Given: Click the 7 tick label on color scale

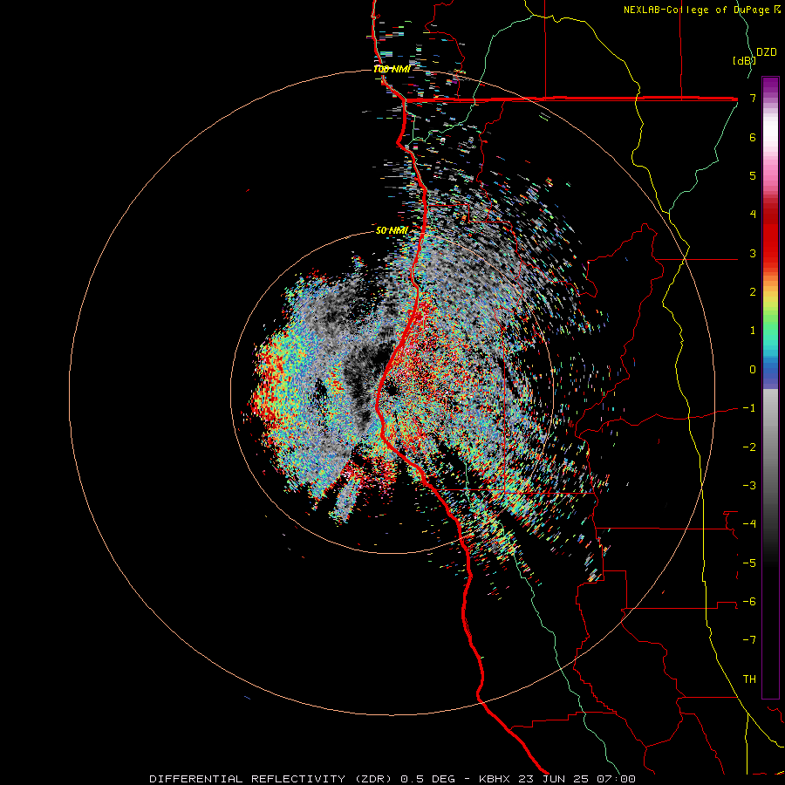Looking at the screenshot, I should (753, 98).
